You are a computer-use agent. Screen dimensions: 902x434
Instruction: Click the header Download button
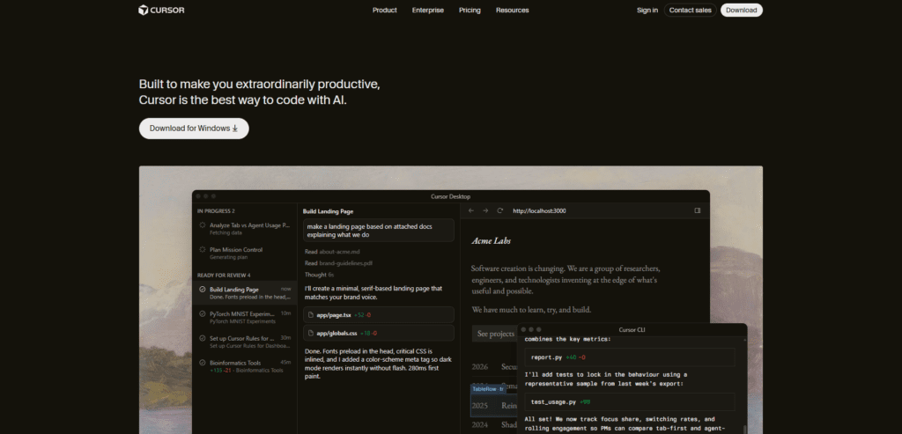(x=742, y=10)
